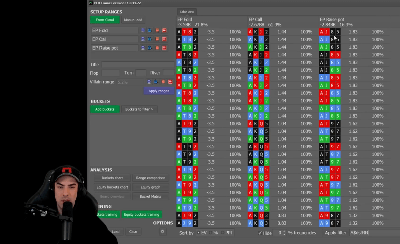This screenshot has height=244, width=400.
Task: Click the Equity buckets training button
Action: [141, 214]
